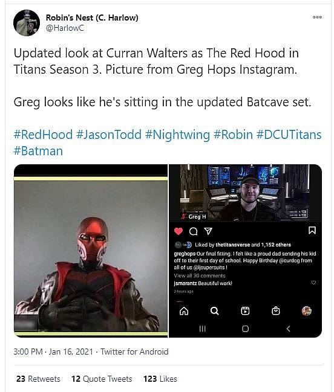
Task: Open the 123 Likes list
Action: click(160, 379)
